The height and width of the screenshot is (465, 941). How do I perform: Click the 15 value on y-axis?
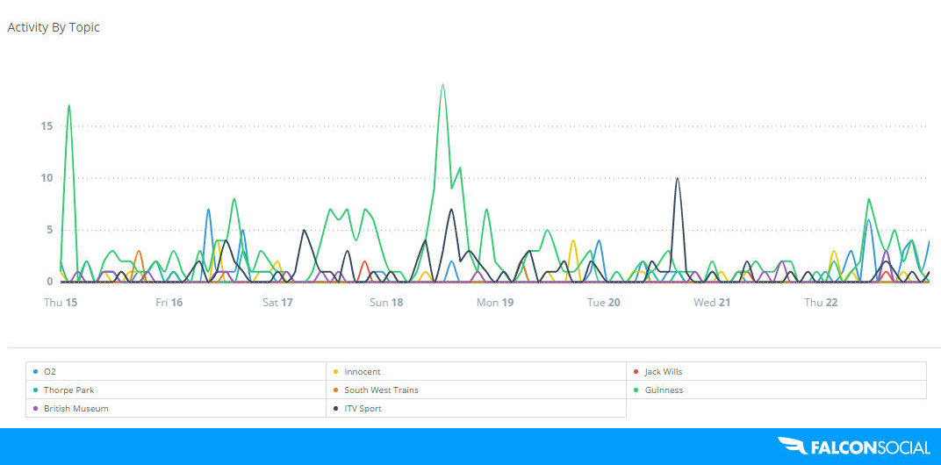coord(47,126)
